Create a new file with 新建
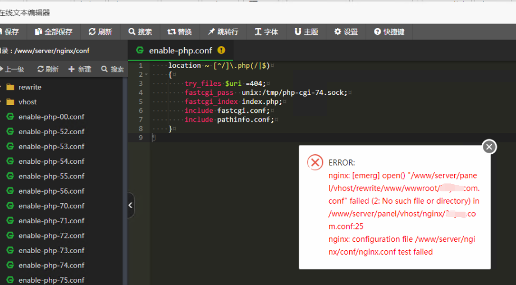516x285 pixels. [x=80, y=70]
